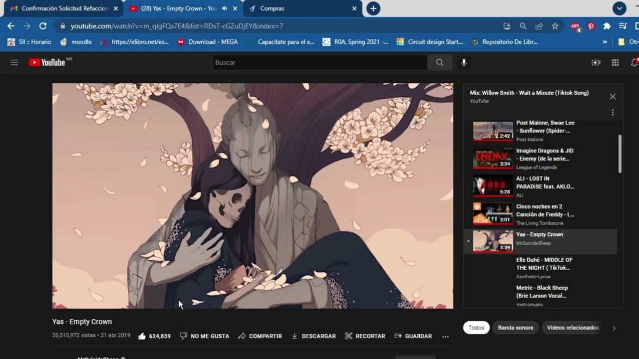
Task: Select Yas - Empty Crown playlist entry
Action: pyautogui.click(x=540, y=241)
